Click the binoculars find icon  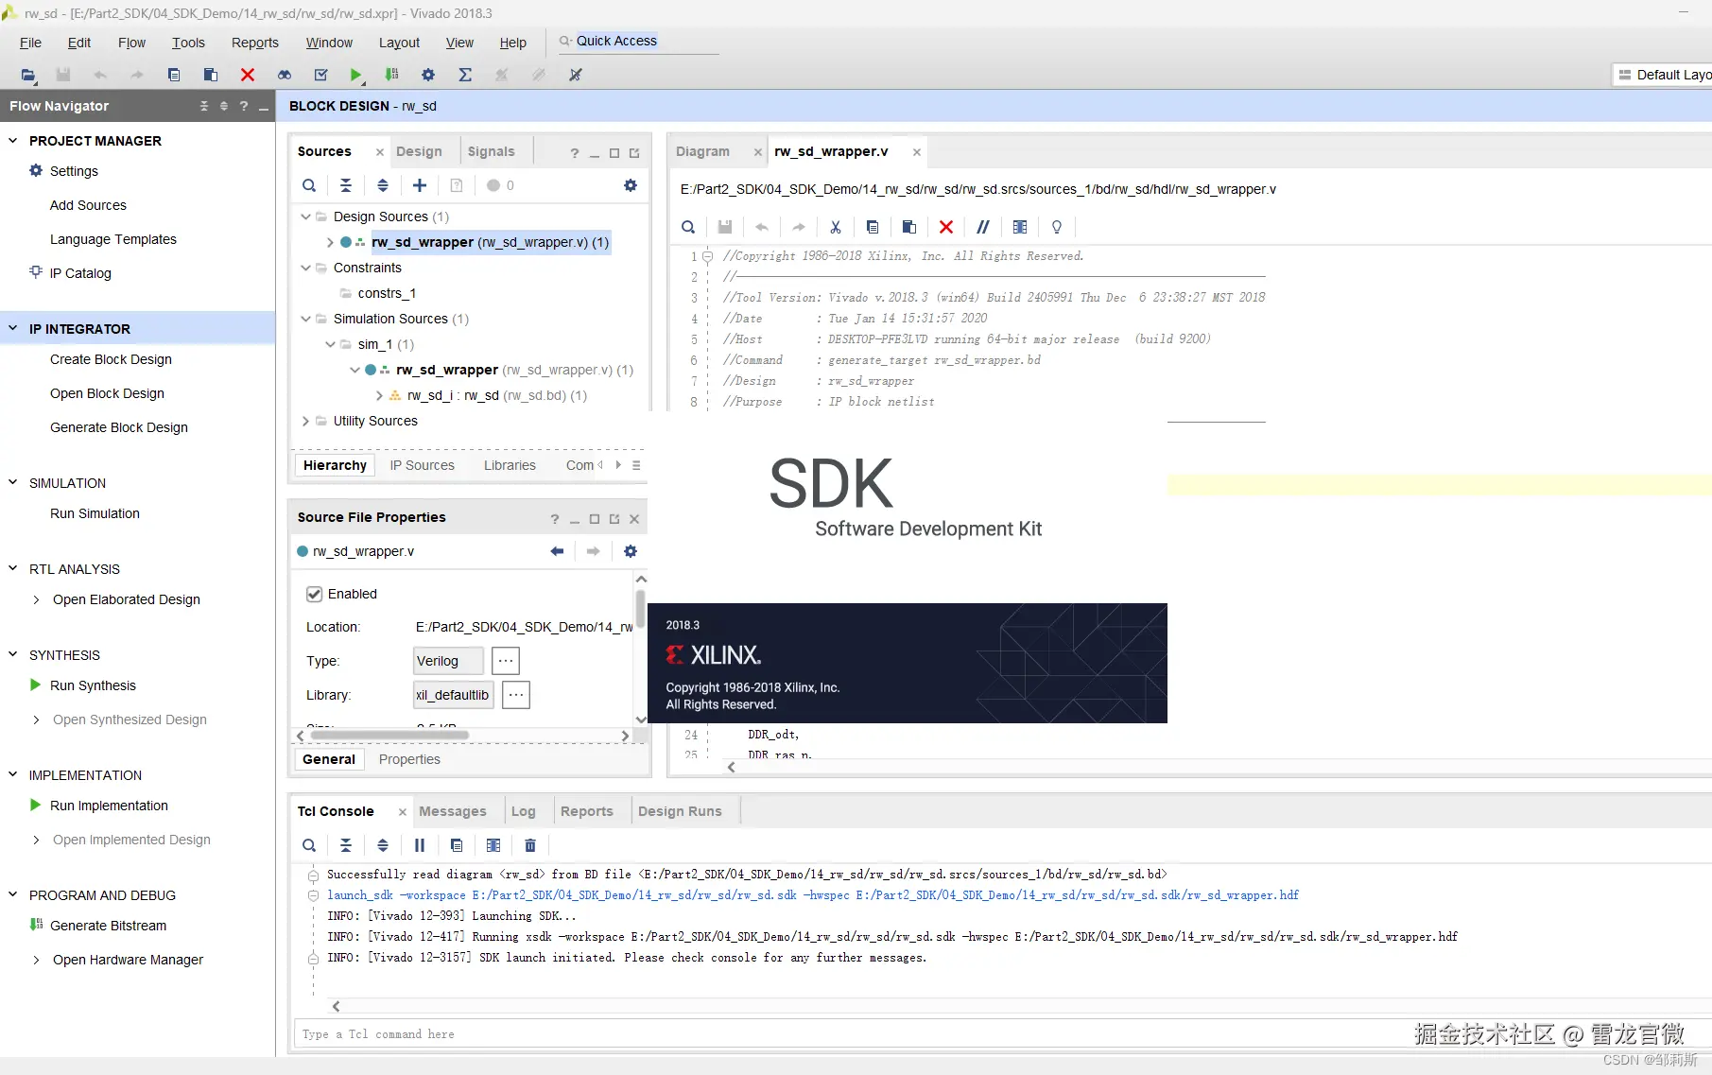[285, 75]
